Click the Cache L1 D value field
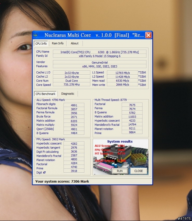The height and width of the screenshot is (221, 192). pos(72,73)
